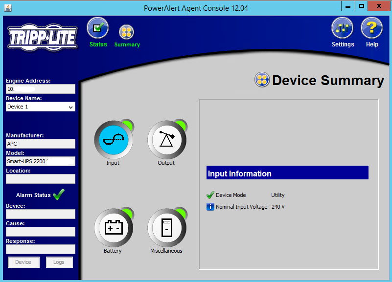The image size is (392, 282).
Task: Click the Response field
Action: 41,249
